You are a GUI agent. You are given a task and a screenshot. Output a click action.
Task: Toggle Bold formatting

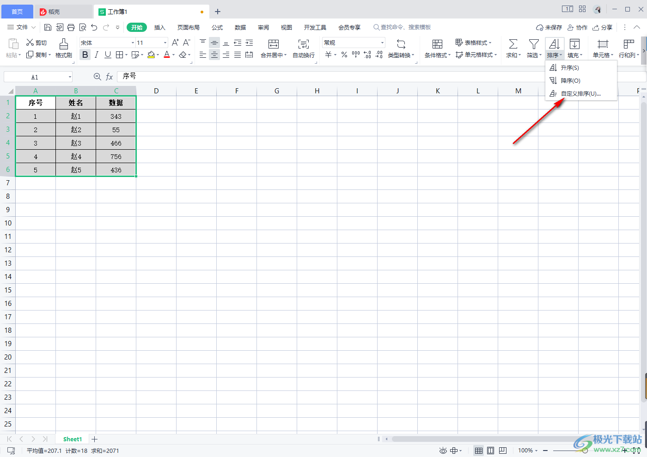pos(85,55)
